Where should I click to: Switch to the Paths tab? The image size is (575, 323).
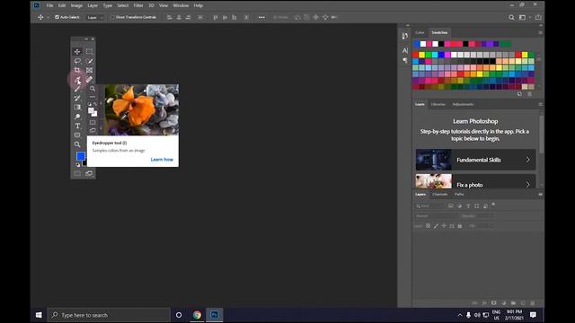click(459, 195)
